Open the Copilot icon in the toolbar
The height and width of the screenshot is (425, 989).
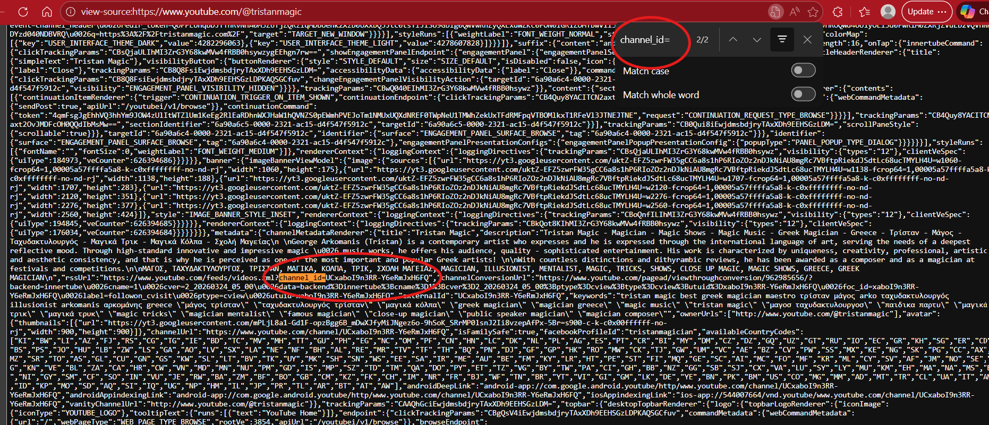click(968, 12)
